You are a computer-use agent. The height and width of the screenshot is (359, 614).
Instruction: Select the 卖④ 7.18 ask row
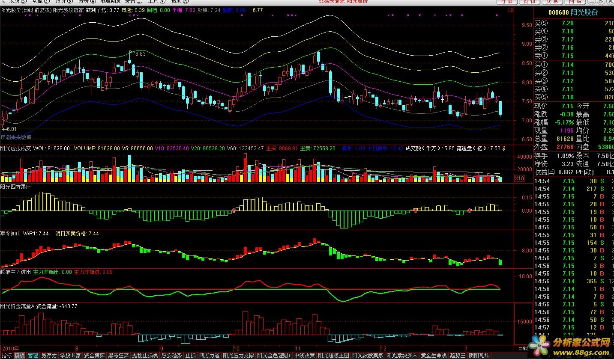(574, 31)
